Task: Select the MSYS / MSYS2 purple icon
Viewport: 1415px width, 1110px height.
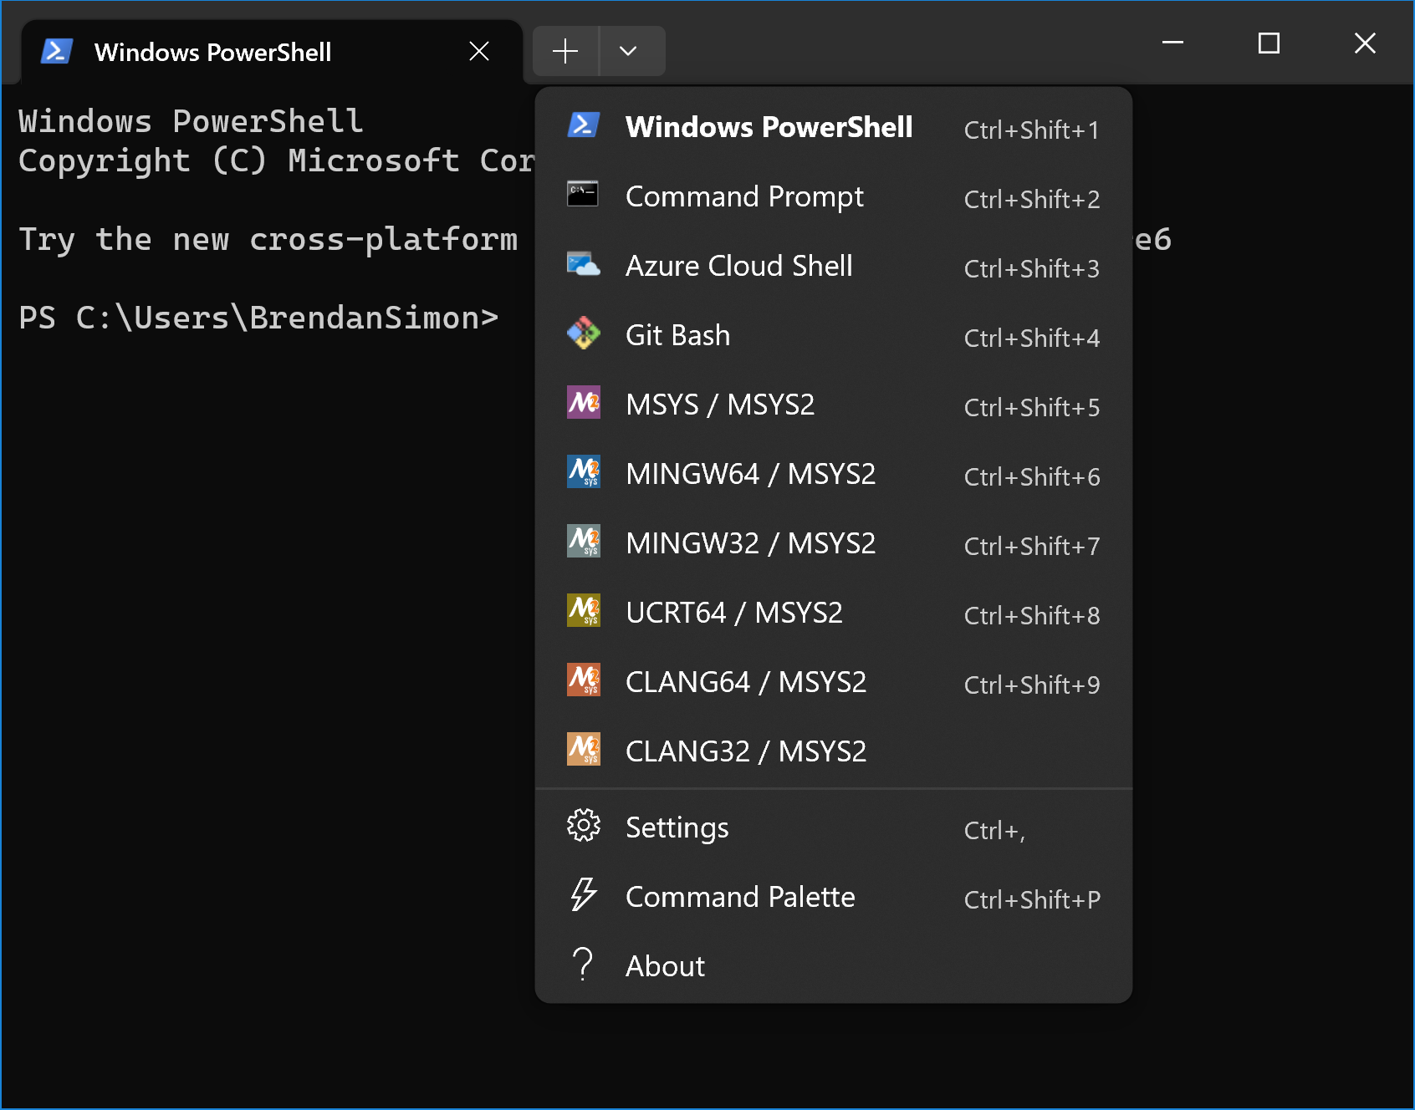Action: point(583,403)
